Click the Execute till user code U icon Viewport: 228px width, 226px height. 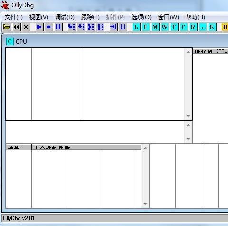click(123, 27)
